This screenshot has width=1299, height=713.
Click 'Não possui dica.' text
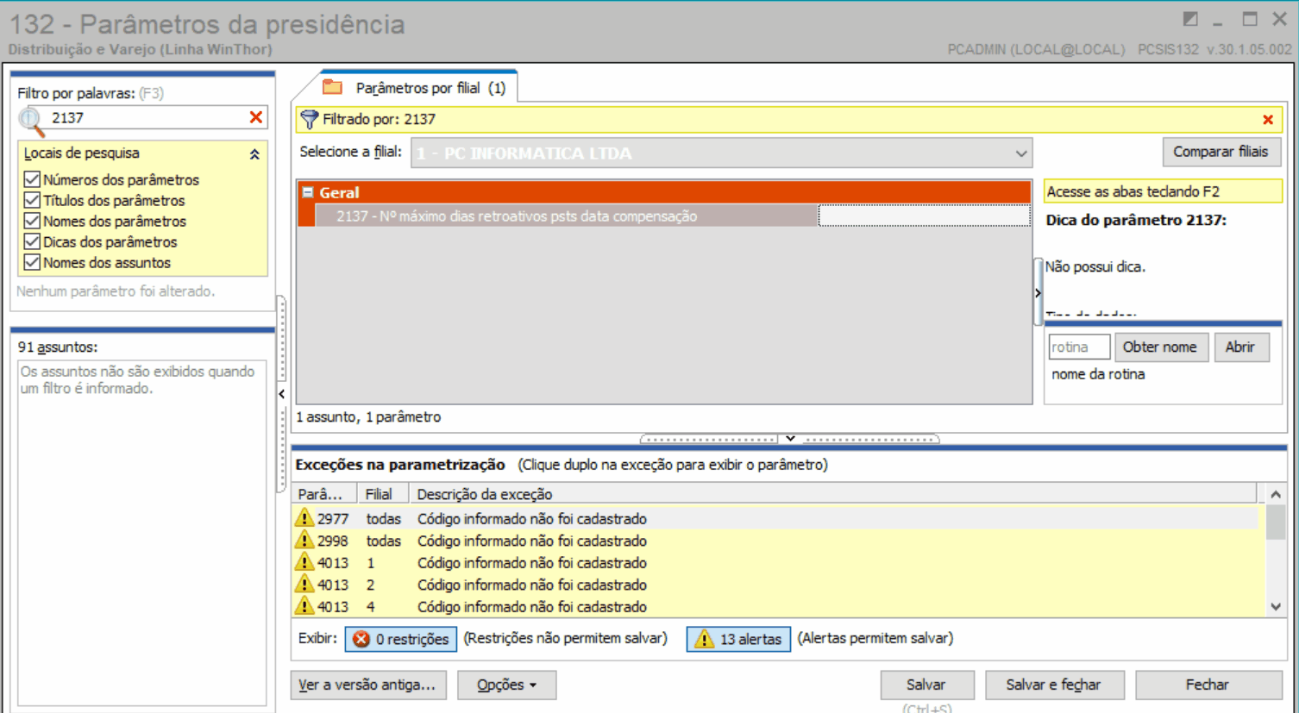[x=1095, y=266]
